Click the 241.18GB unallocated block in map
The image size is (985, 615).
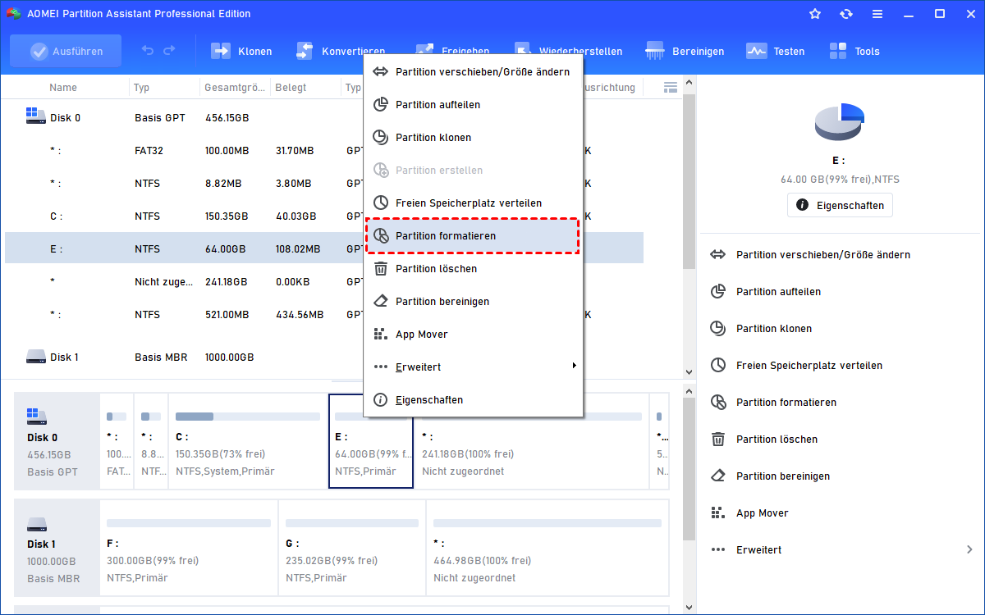pos(531,441)
